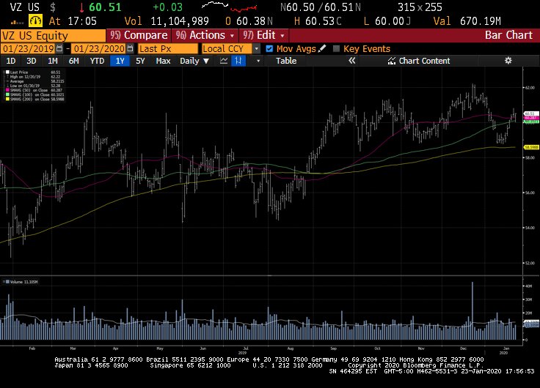Click Chart Content graph icon

click(392, 61)
